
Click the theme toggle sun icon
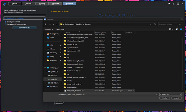(169, 4)
